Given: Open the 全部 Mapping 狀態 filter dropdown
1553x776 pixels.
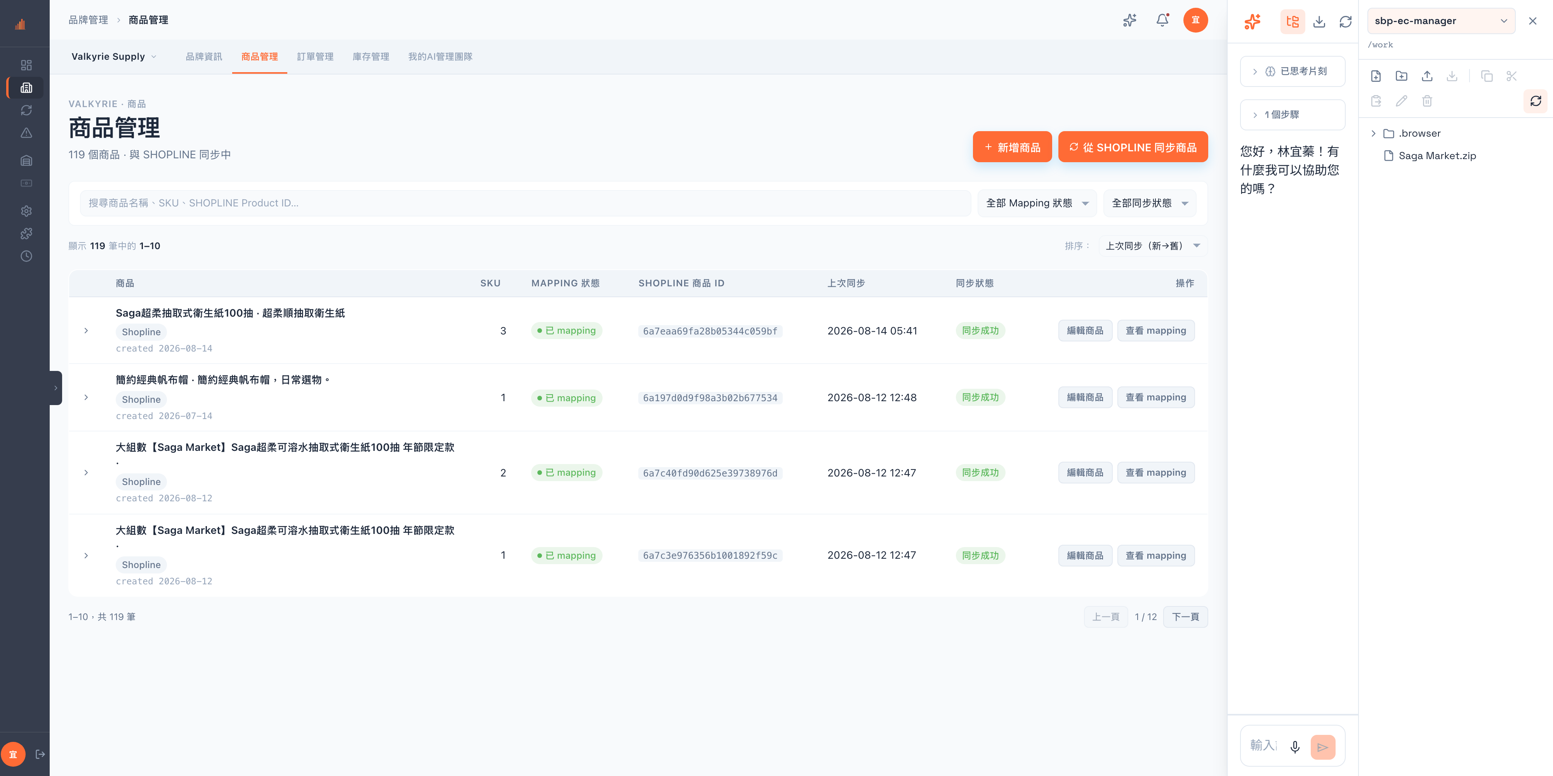Looking at the screenshot, I should (1037, 204).
